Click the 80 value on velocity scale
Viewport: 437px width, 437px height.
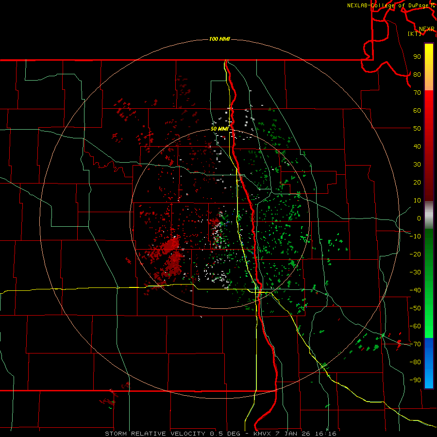(x=417, y=74)
